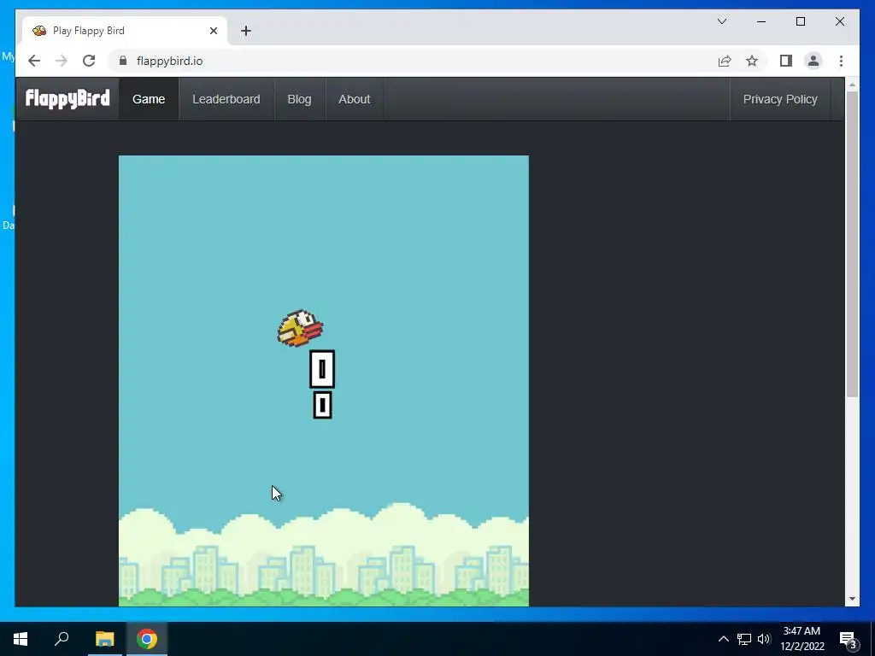This screenshot has width=875, height=656.
Task: Open the Windows Start menu
Action: [21, 639]
